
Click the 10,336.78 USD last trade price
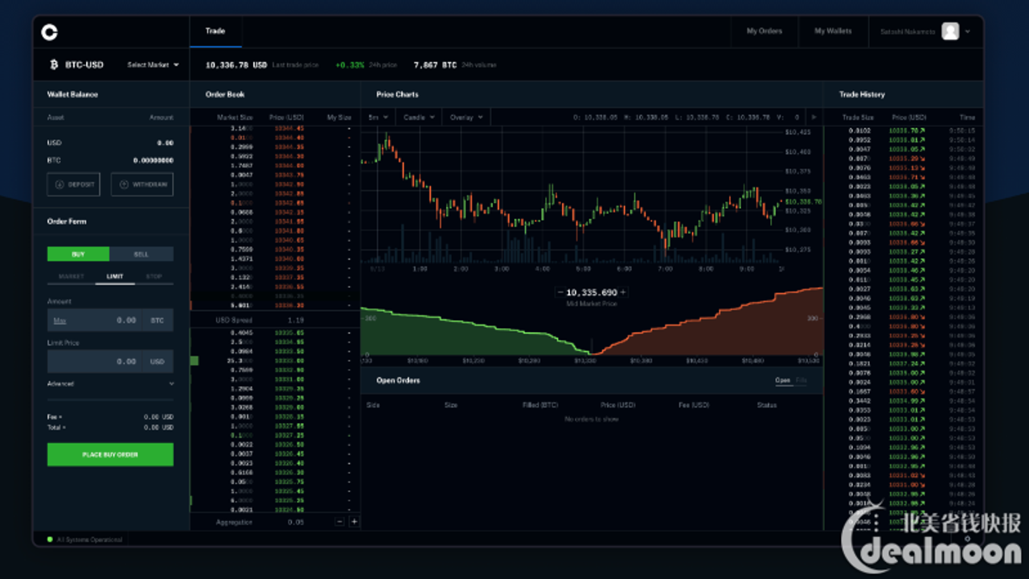[x=236, y=64]
